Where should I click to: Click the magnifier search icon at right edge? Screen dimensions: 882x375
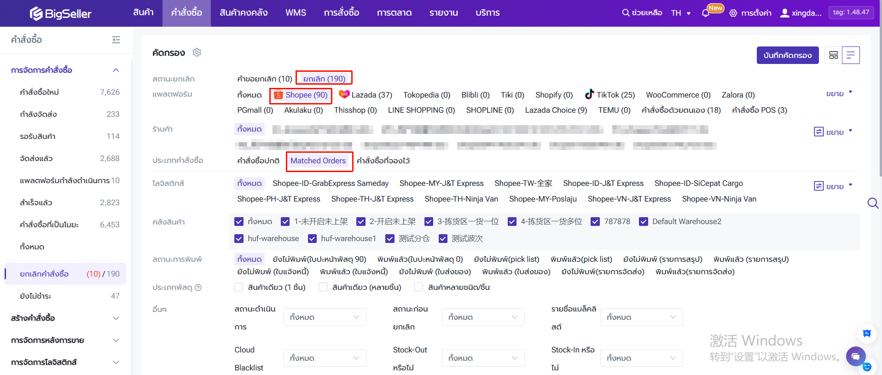pos(872,203)
